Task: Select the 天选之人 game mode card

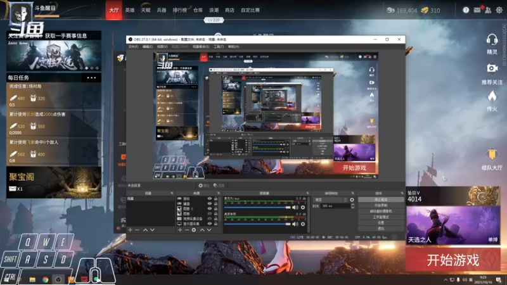Action: coord(453,225)
